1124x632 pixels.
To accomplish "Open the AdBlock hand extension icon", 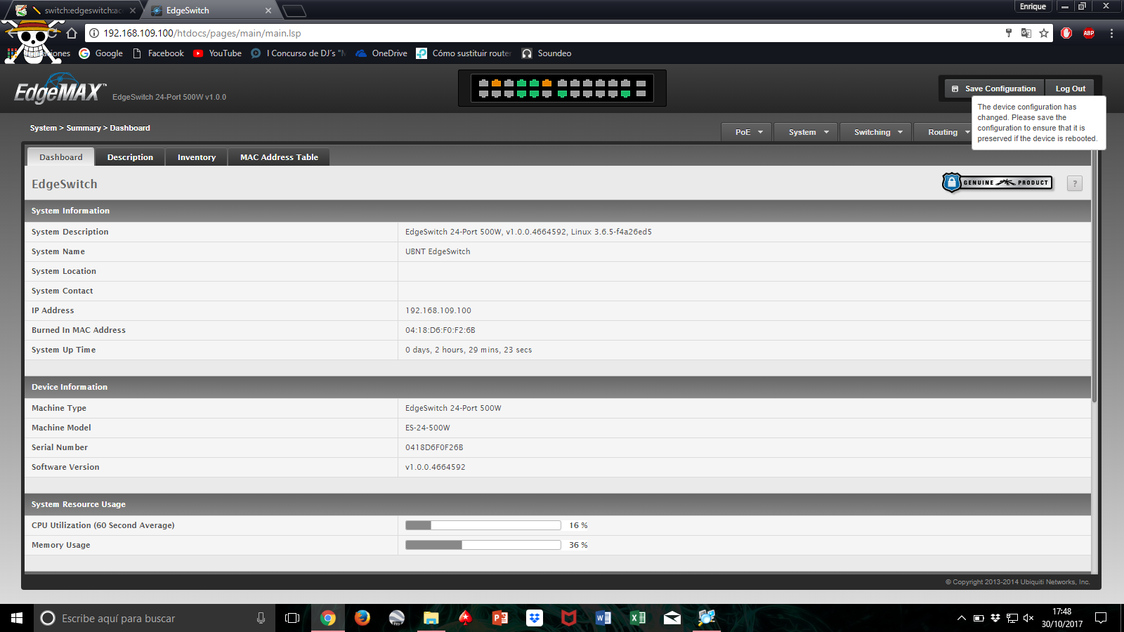I will [x=1066, y=33].
